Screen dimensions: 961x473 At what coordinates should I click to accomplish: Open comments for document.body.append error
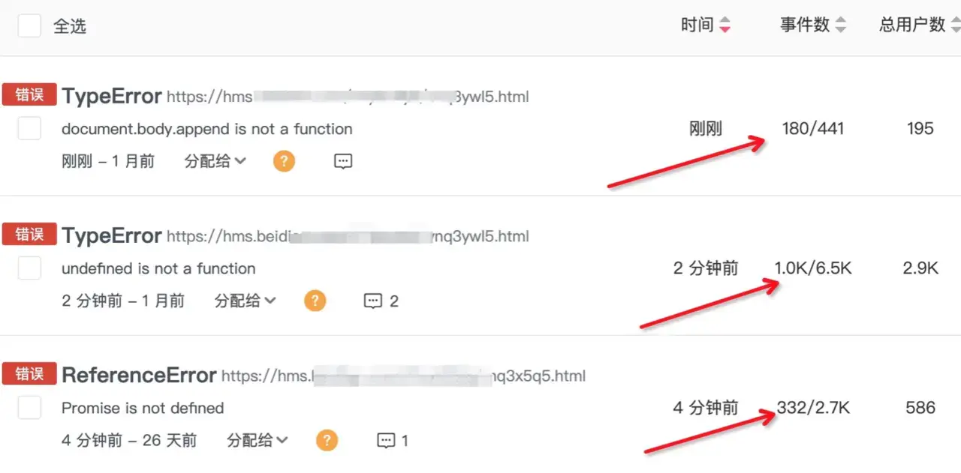click(343, 161)
